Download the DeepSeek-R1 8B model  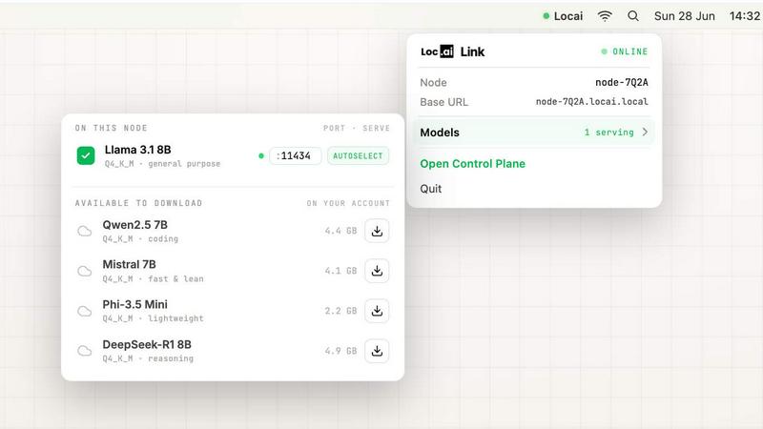[x=377, y=351]
